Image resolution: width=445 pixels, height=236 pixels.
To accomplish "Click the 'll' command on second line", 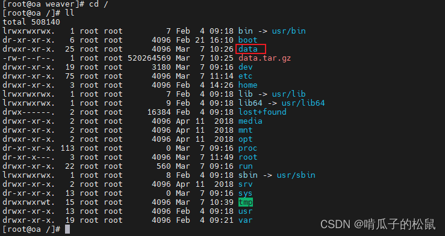I will (x=69, y=13).
